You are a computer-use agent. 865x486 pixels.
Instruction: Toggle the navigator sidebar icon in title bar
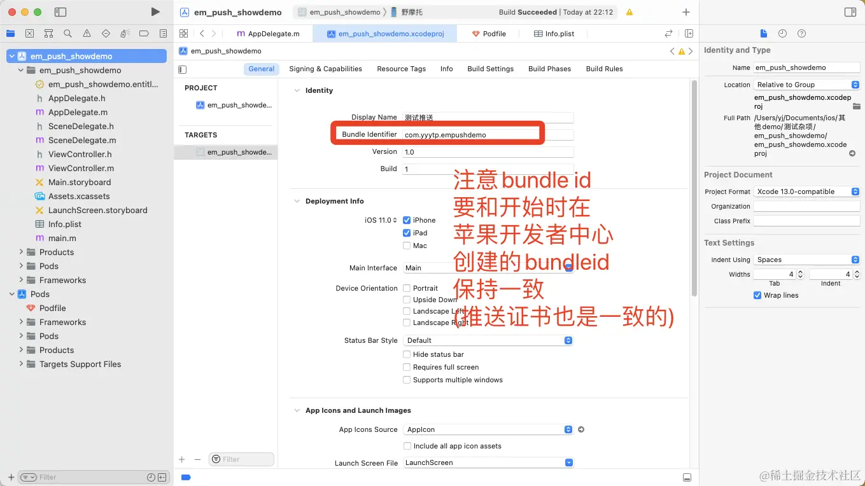click(60, 11)
